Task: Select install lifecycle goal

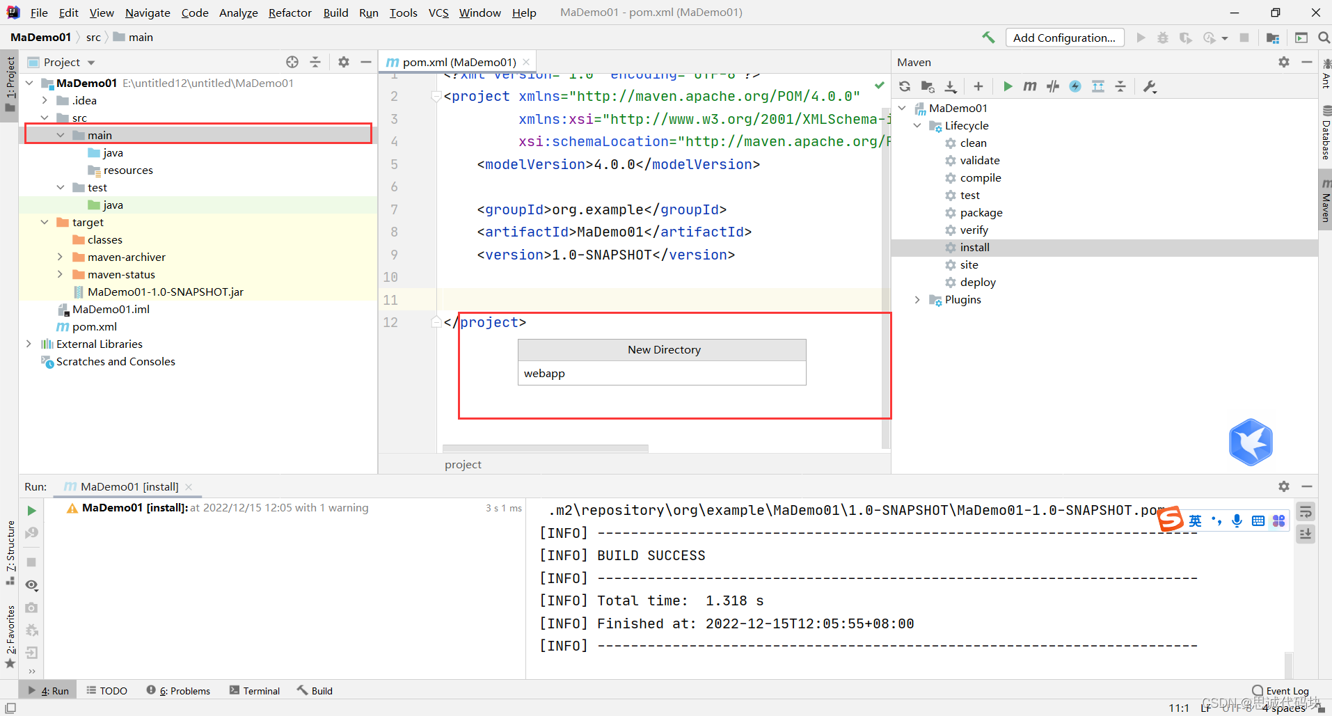Action: point(974,247)
